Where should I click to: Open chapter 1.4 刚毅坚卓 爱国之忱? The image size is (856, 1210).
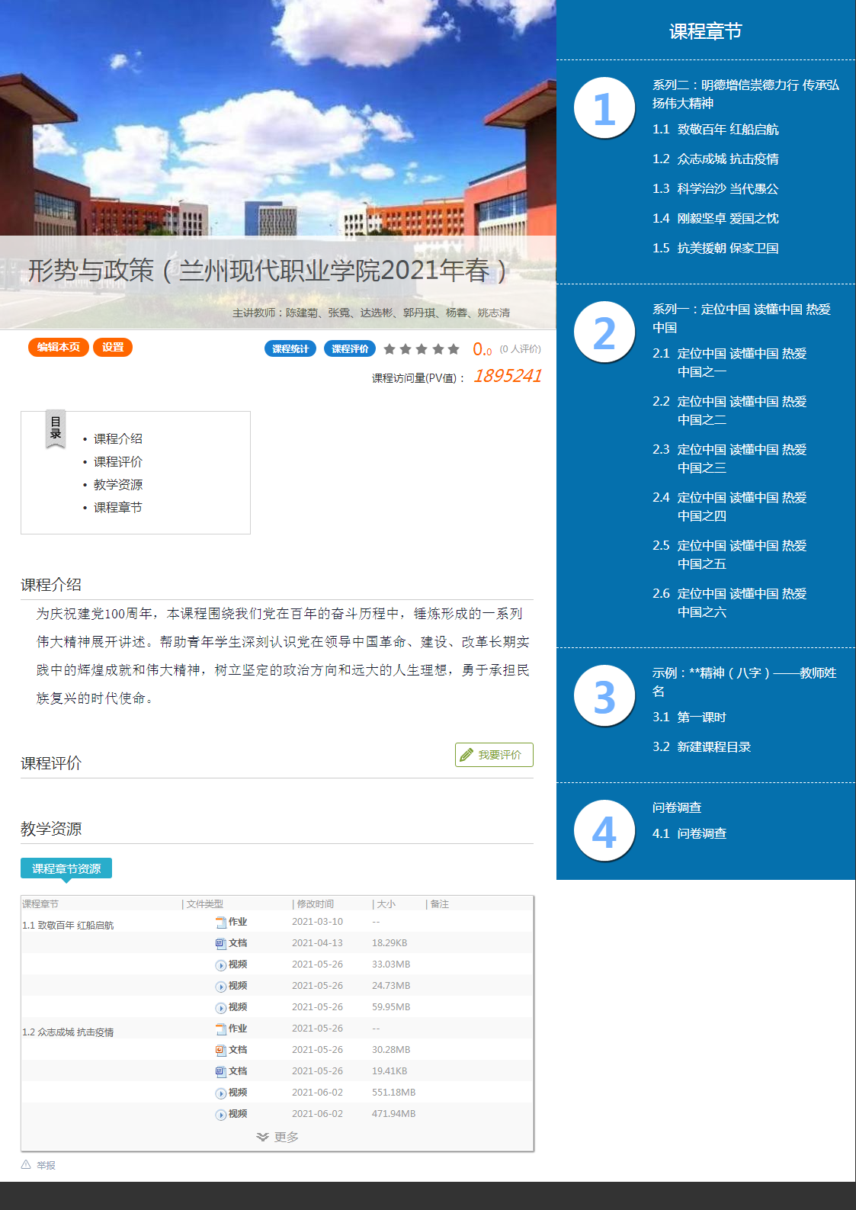[x=716, y=218]
